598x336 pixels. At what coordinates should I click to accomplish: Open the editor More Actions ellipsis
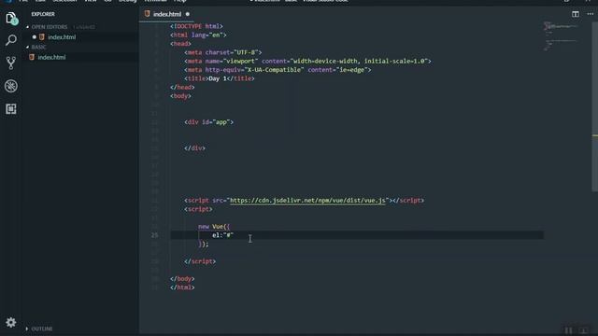point(590,14)
